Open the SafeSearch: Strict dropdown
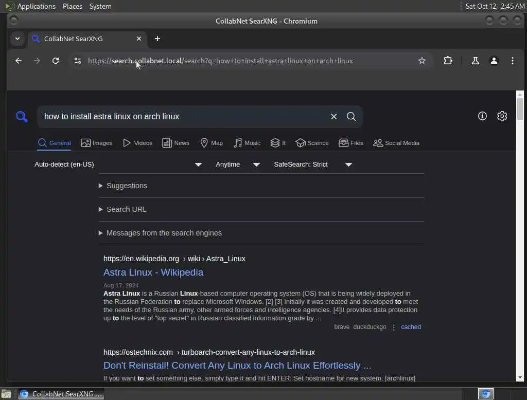The height and width of the screenshot is (400, 527). [313, 165]
